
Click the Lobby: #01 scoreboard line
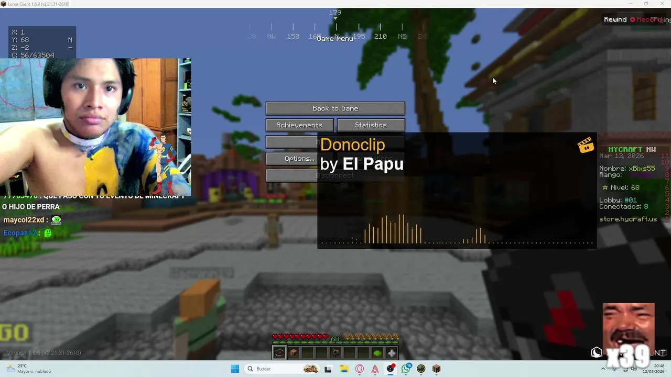point(618,200)
